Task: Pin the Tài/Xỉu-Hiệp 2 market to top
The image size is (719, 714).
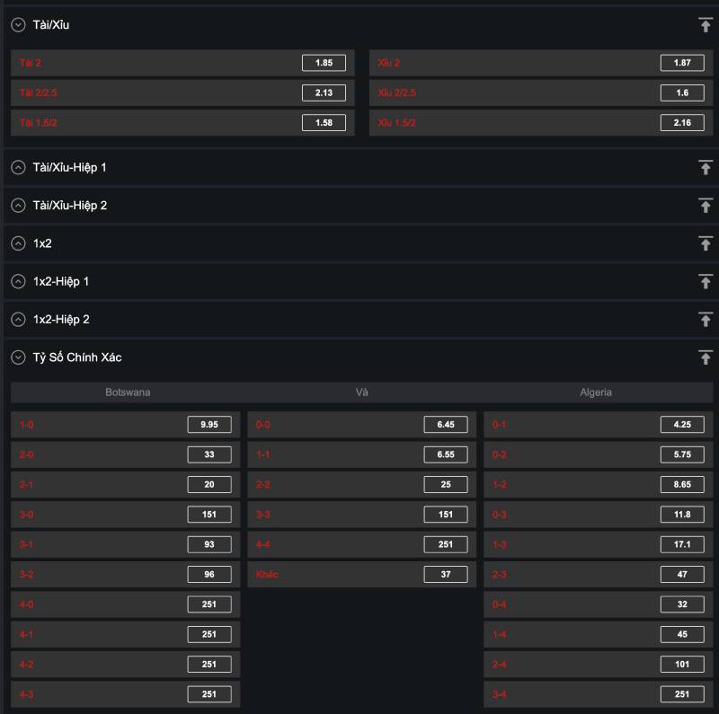Action: click(x=705, y=206)
